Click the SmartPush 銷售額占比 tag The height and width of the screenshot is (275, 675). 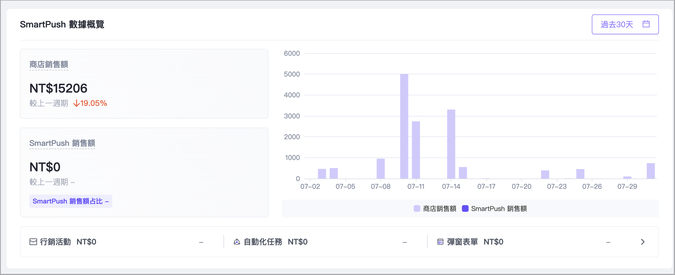click(x=71, y=201)
